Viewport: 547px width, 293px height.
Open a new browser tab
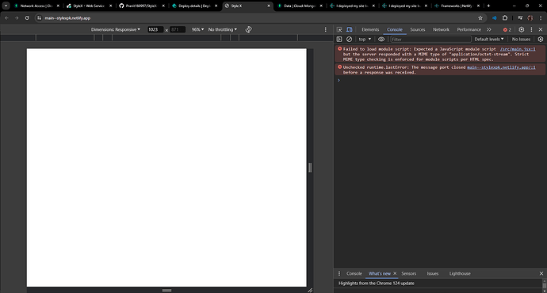488,6
